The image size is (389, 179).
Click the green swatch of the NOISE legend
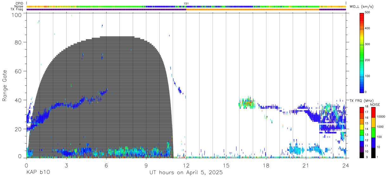373,132
